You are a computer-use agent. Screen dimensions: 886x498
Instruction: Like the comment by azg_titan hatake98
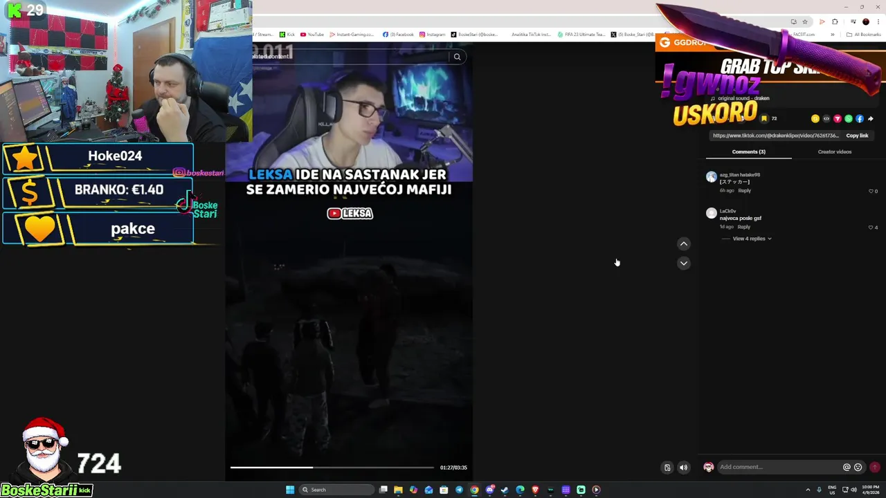(x=871, y=191)
